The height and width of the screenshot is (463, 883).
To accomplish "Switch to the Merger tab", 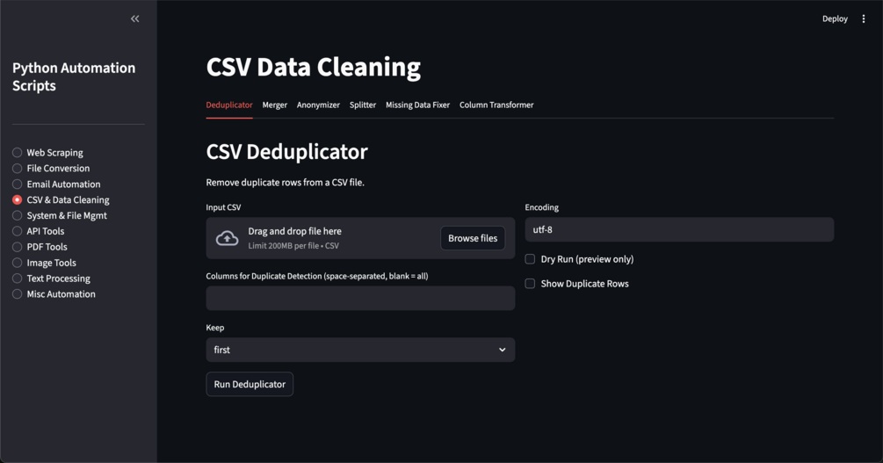I will [x=275, y=105].
